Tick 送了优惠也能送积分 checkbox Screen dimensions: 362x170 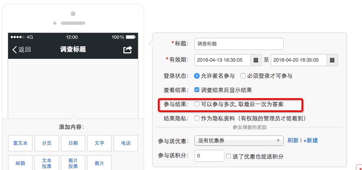click(228, 156)
